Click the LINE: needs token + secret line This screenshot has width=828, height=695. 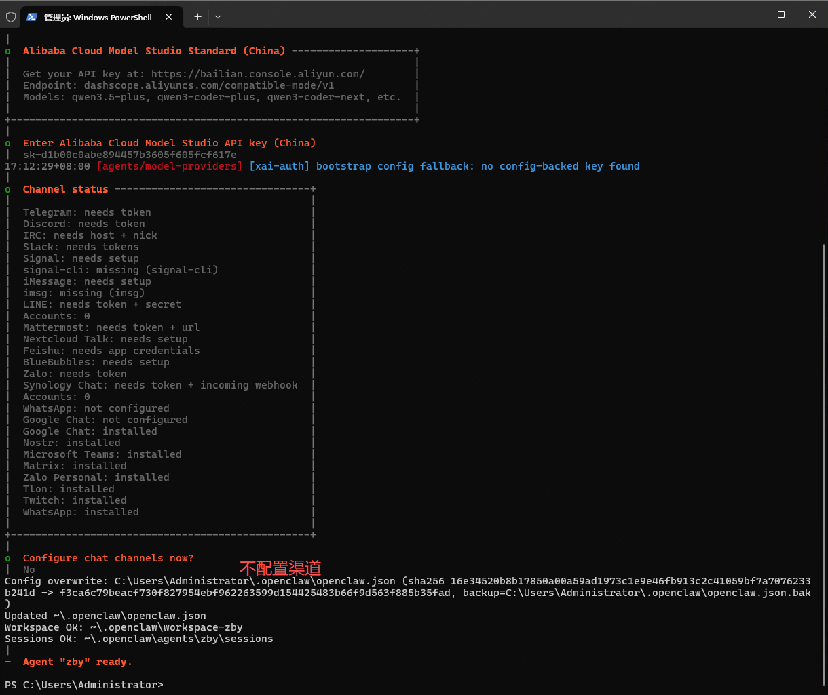102,304
